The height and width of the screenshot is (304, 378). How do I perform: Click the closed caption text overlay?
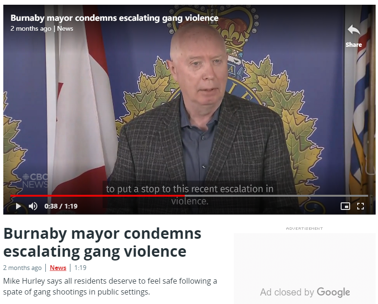(190, 194)
